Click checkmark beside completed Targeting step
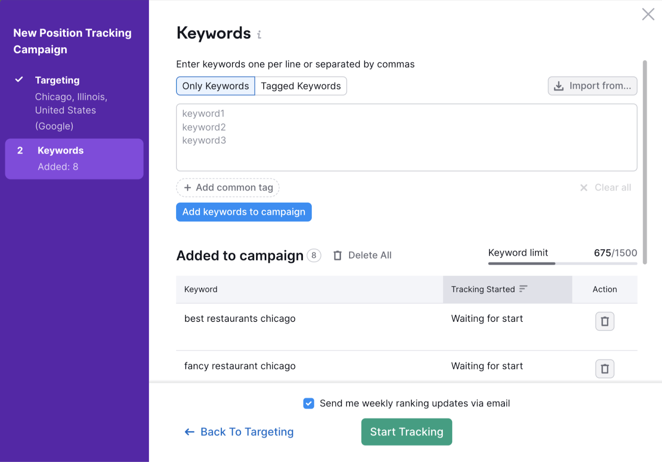The height and width of the screenshot is (462, 662). pos(19,79)
